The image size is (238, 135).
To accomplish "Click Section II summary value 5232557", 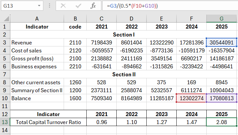I will click(x=161, y=90).
